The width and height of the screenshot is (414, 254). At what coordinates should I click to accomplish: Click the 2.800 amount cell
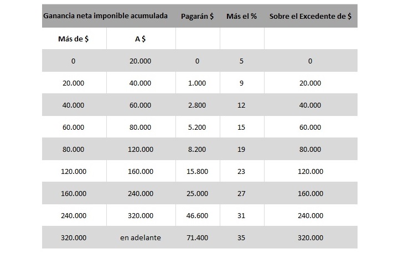pos(198,105)
